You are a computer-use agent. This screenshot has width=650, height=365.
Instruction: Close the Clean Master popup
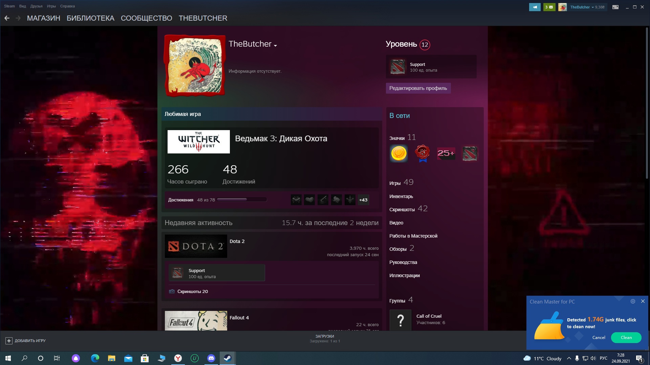pos(643,301)
